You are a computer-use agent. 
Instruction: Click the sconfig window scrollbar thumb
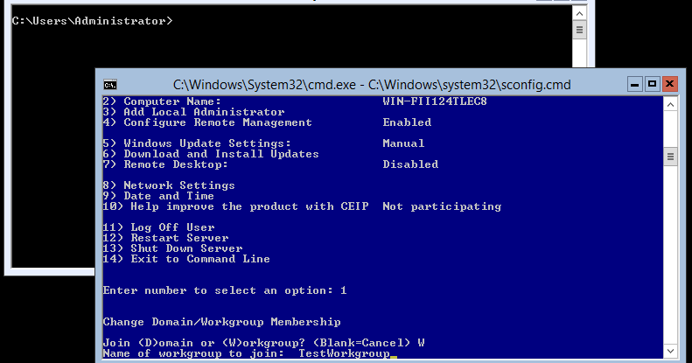(670, 157)
